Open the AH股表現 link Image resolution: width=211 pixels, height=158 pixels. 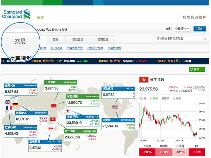(x=56, y=48)
